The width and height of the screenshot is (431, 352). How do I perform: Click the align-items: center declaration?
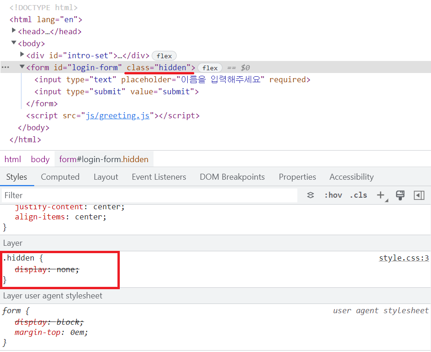pyautogui.click(x=61, y=217)
